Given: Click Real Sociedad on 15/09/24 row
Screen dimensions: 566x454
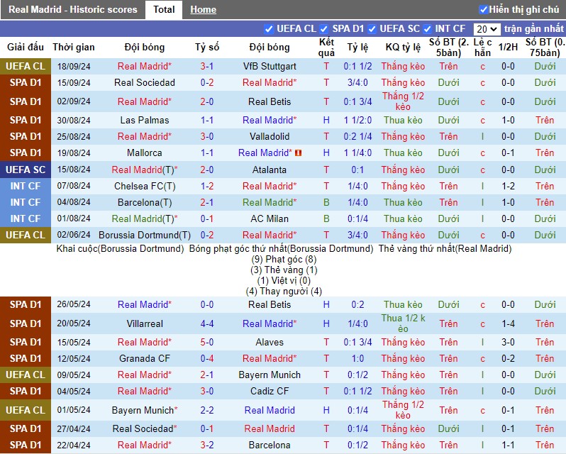Looking at the screenshot, I should tap(145, 83).
